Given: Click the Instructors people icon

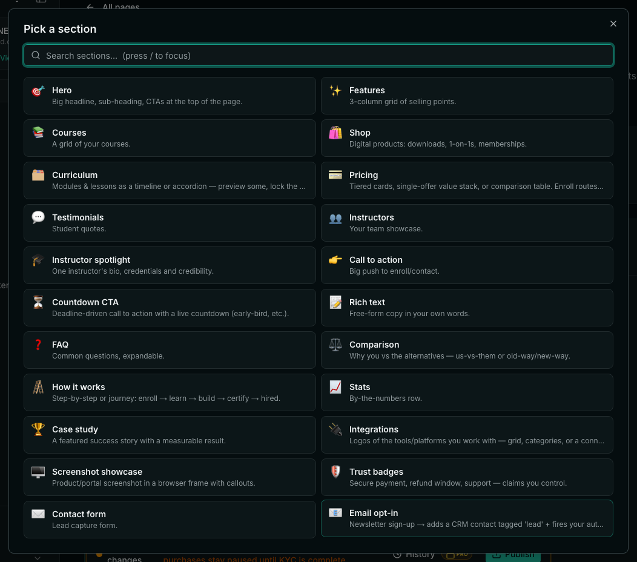Looking at the screenshot, I should click(x=335, y=219).
